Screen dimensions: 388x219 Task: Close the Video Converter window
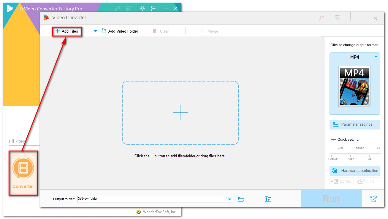(x=376, y=18)
